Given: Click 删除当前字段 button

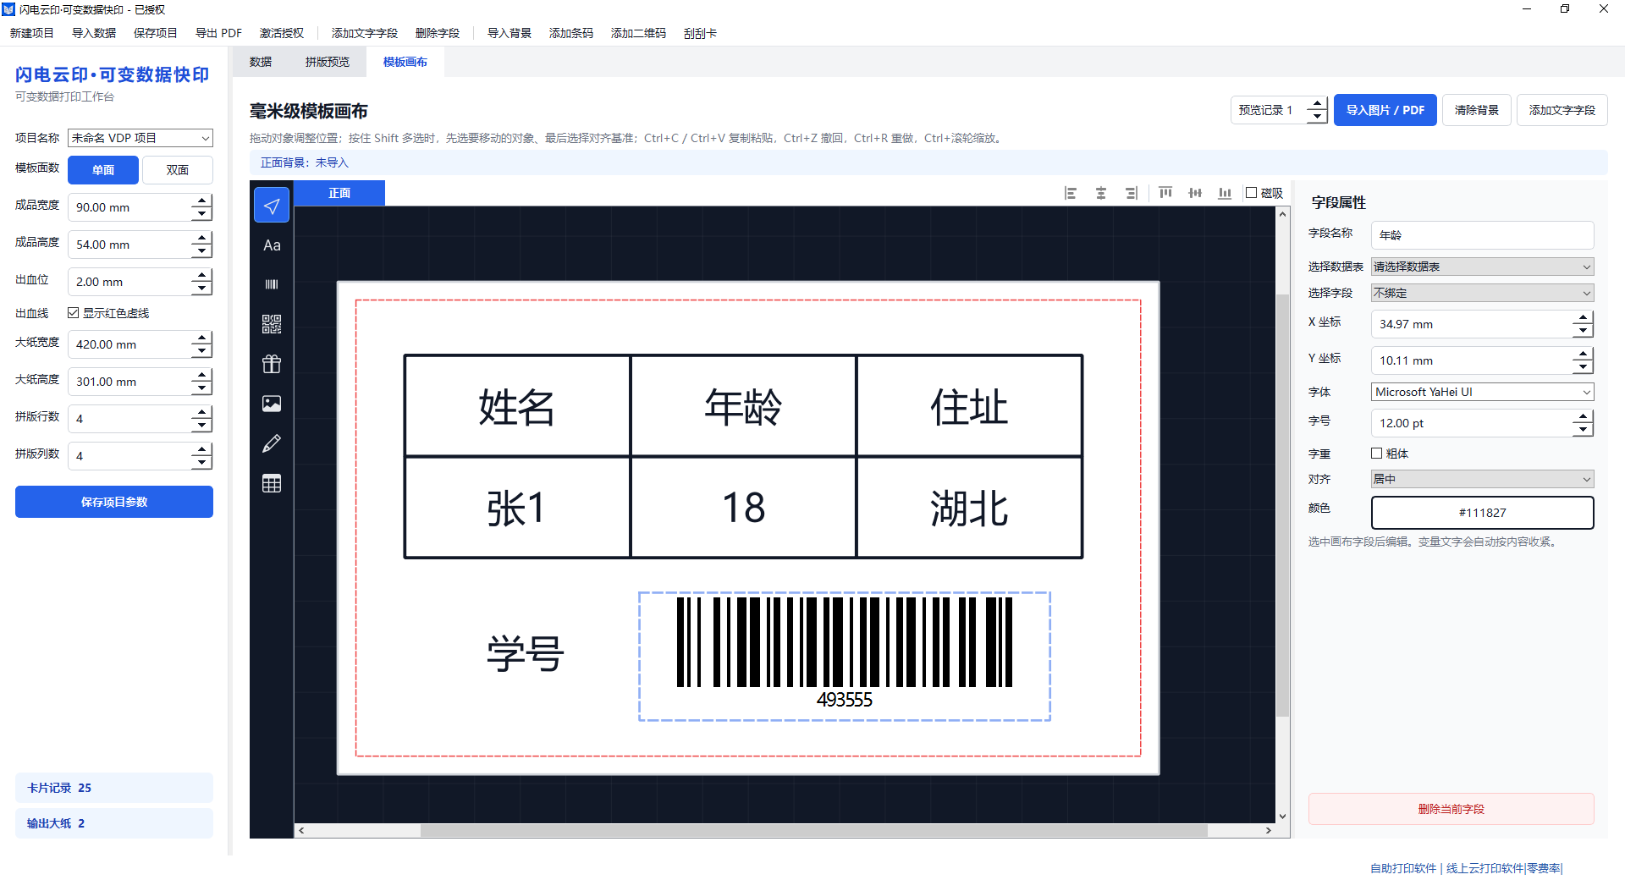Looking at the screenshot, I should 1451,809.
